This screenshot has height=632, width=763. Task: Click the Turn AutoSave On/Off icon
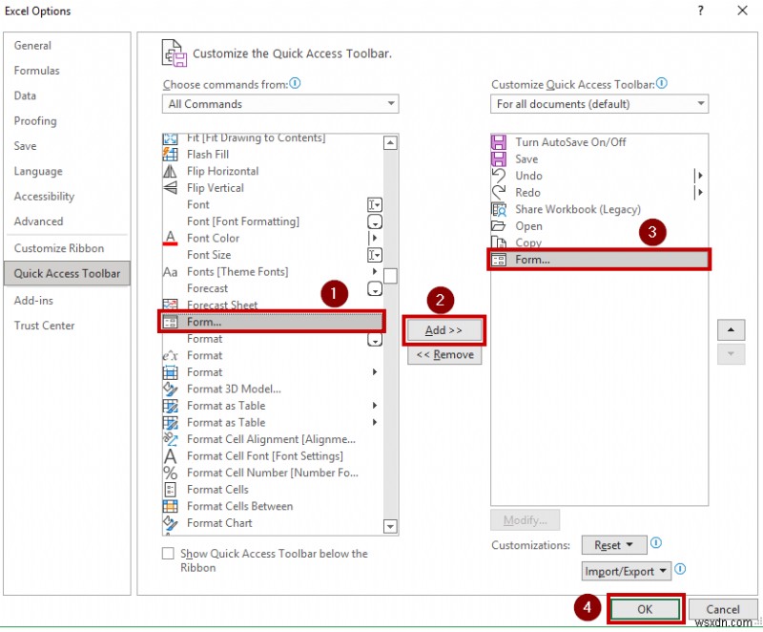[497, 142]
